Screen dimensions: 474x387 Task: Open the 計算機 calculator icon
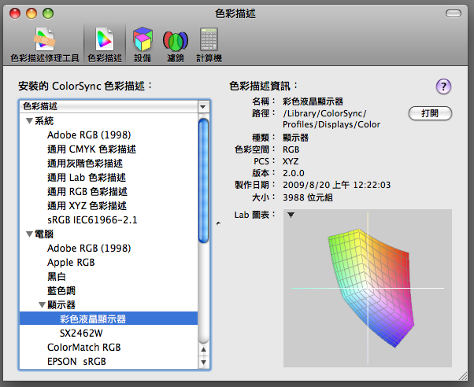(209, 45)
